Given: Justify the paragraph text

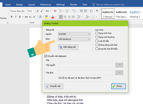Looking at the screenshot, I should pyautogui.click(x=73, y=17).
